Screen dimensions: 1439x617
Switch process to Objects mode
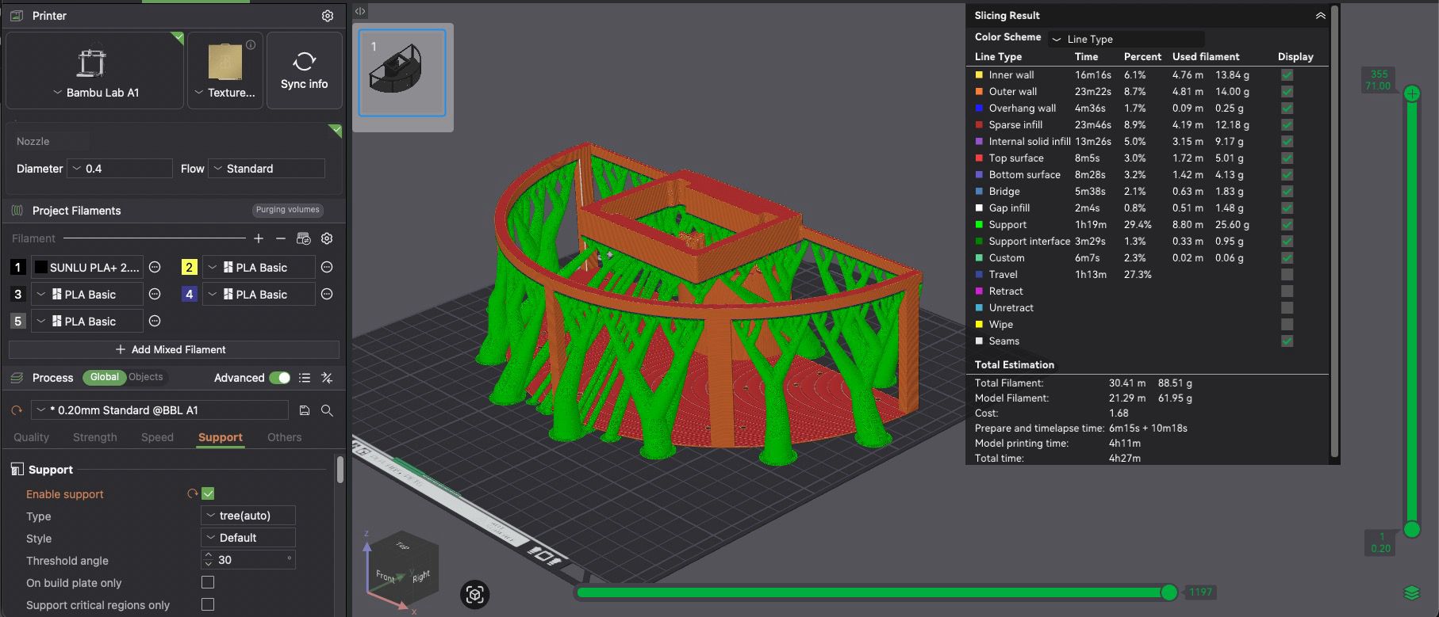[146, 377]
